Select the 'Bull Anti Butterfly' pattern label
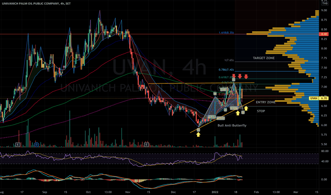Screen dimensions: 331x195 click(x=232, y=126)
